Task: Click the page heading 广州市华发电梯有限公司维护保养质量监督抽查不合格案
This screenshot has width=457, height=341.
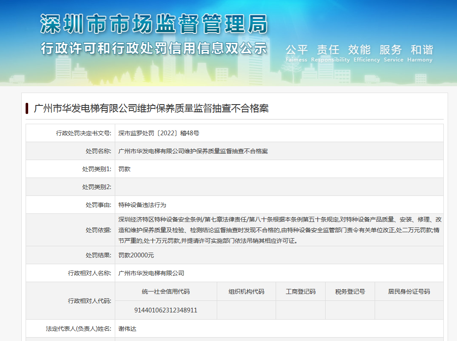Action: pos(151,108)
